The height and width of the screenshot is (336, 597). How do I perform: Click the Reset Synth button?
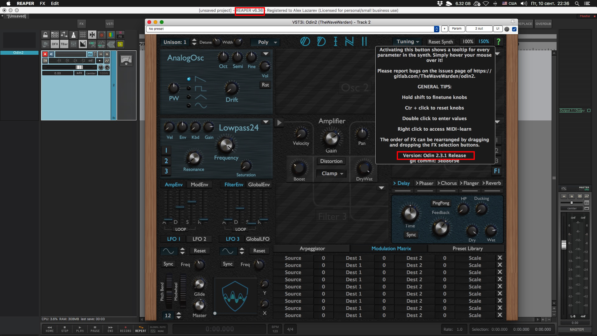(440, 42)
